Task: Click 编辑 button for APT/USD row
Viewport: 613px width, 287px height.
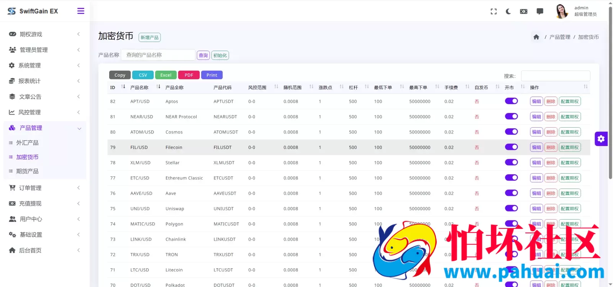Action: click(536, 101)
